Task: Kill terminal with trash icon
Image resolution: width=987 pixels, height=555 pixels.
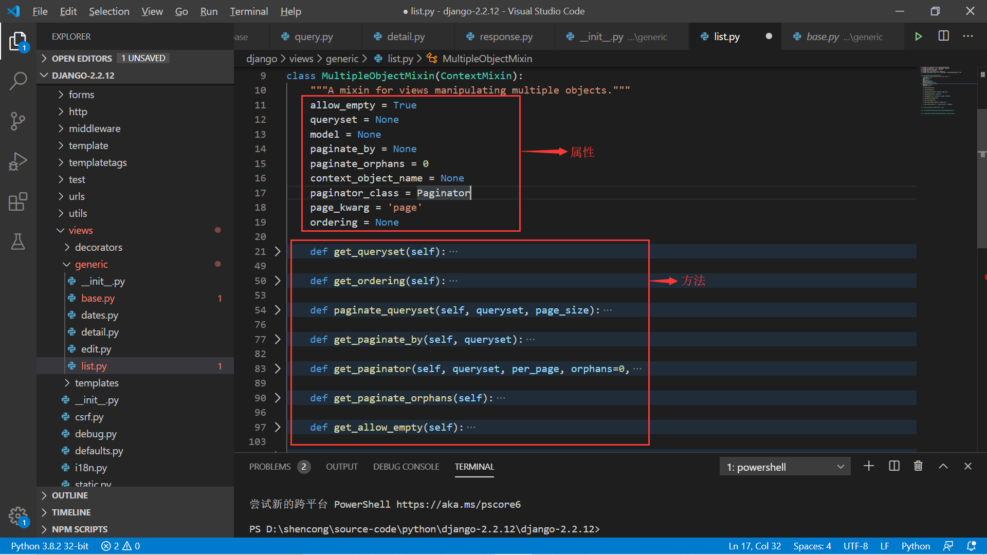Action: [x=918, y=466]
